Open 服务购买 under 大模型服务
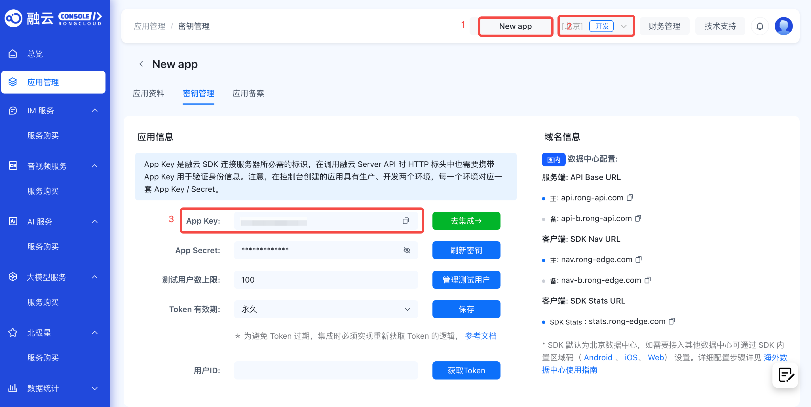 [43, 302]
